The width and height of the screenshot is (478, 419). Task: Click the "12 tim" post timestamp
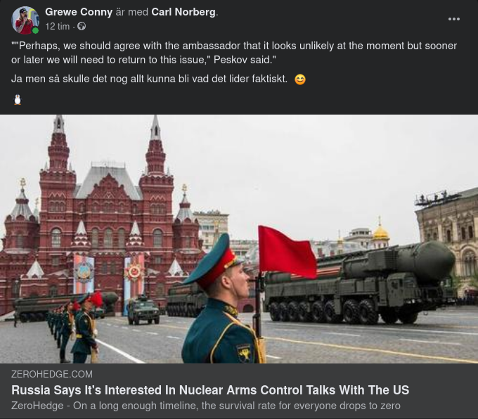58,27
